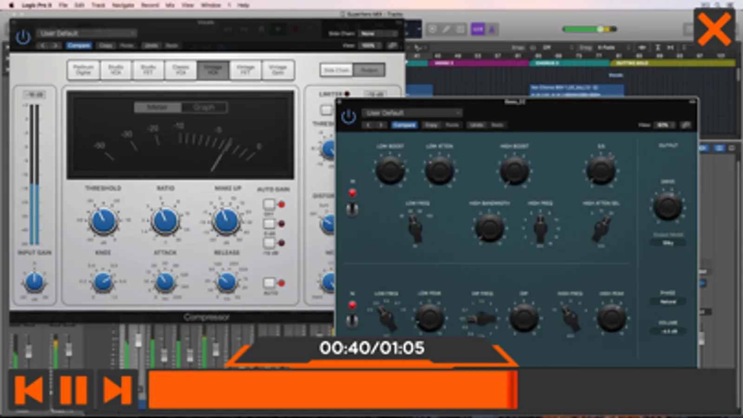The height and width of the screenshot is (418, 743).
Task: Open Side Chain dropdown in Compressor header
Action: (x=379, y=33)
